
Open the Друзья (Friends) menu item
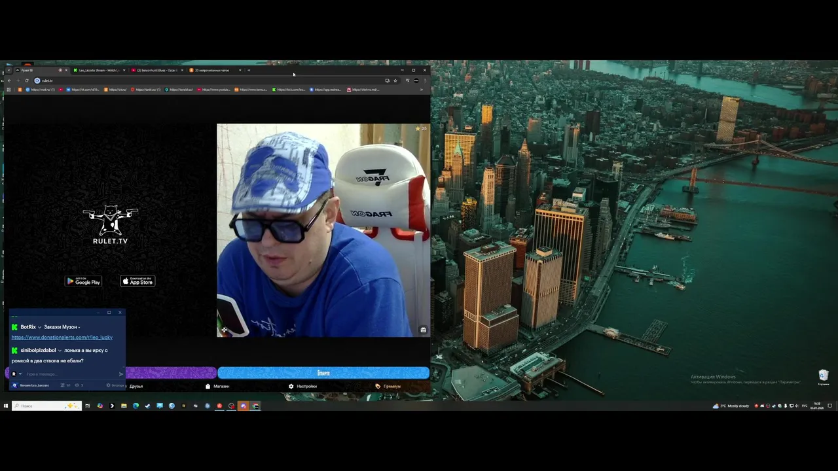pos(136,387)
